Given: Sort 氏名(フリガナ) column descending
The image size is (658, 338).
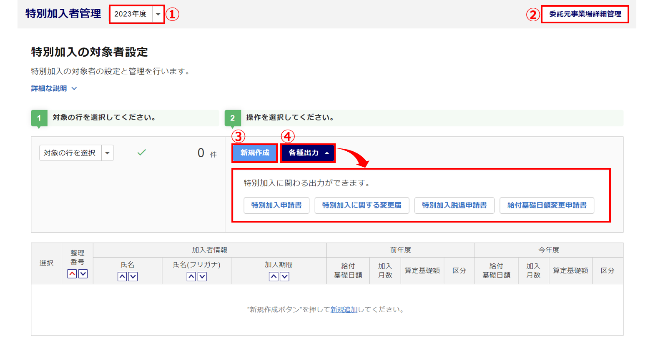Looking at the screenshot, I should click(202, 276).
